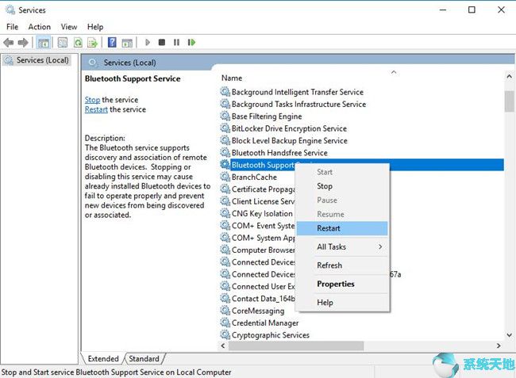This screenshot has width=516, height=378.
Task: Select Connected User Experiences row
Action: point(257,286)
